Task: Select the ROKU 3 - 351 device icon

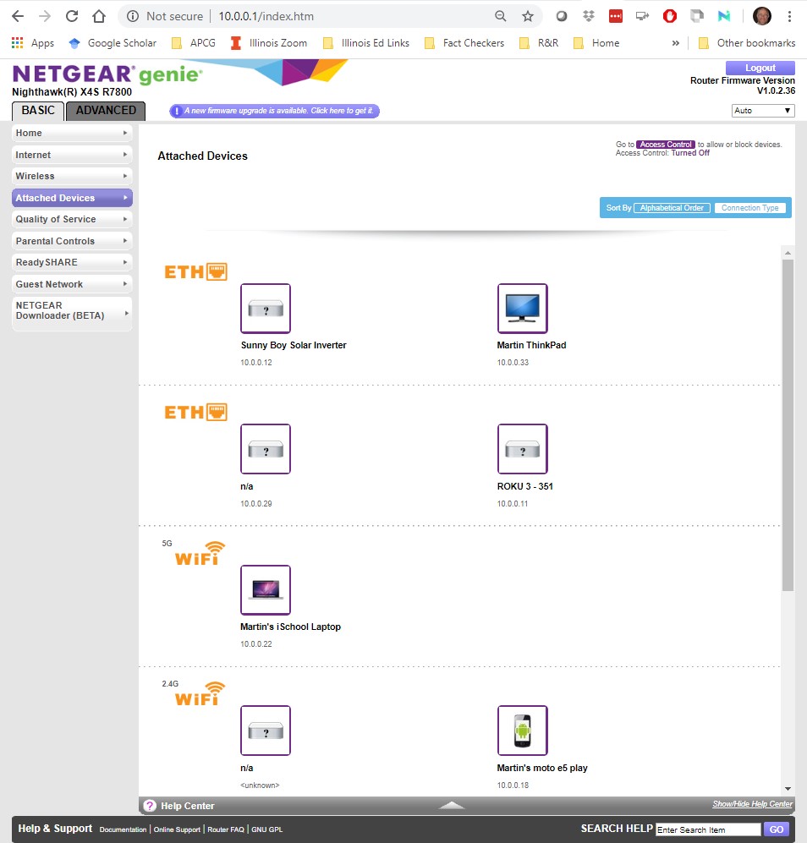Action: click(x=523, y=449)
